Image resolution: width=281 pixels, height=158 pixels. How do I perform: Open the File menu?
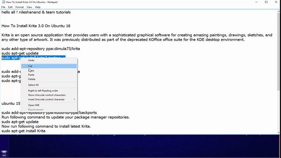[x=3, y=7]
